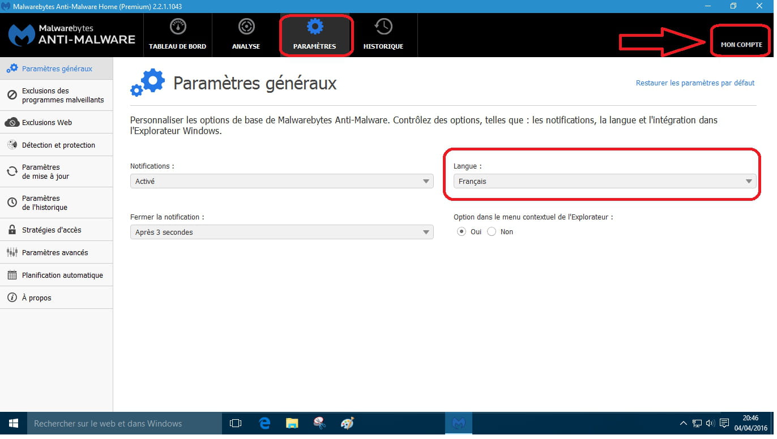
Task: Click the Analyse scan target icon
Action: pyautogui.click(x=247, y=27)
